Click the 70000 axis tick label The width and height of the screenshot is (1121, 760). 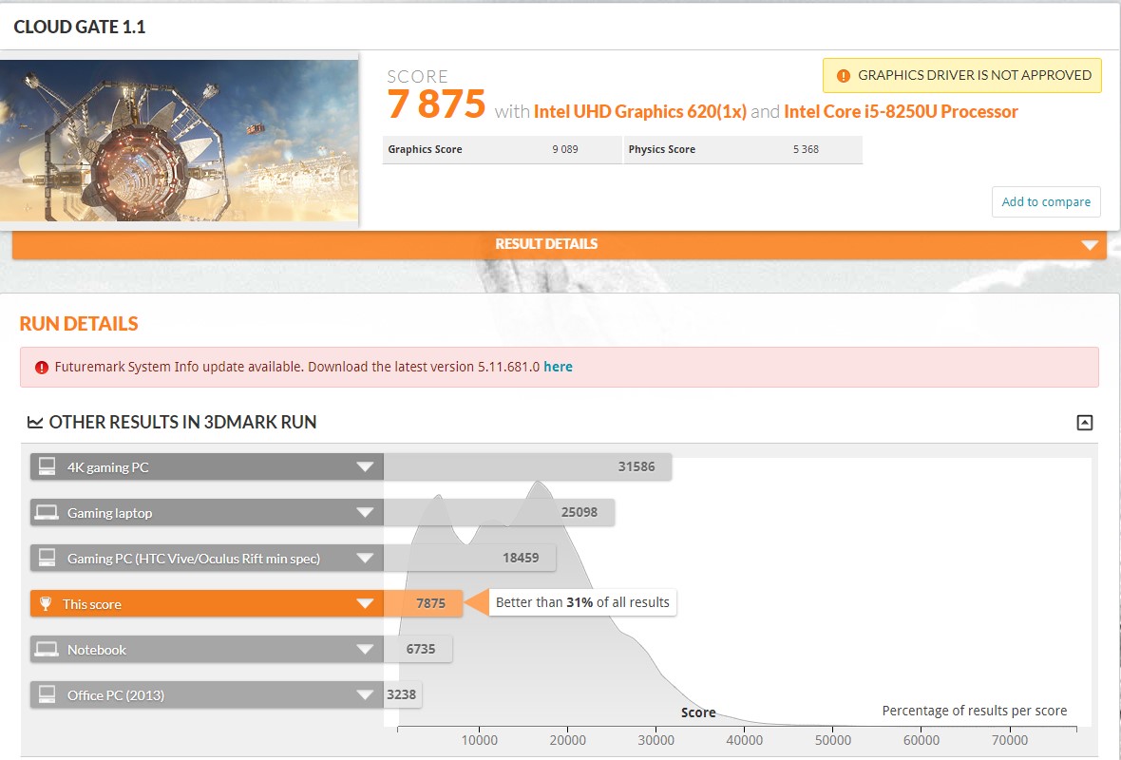(1010, 741)
